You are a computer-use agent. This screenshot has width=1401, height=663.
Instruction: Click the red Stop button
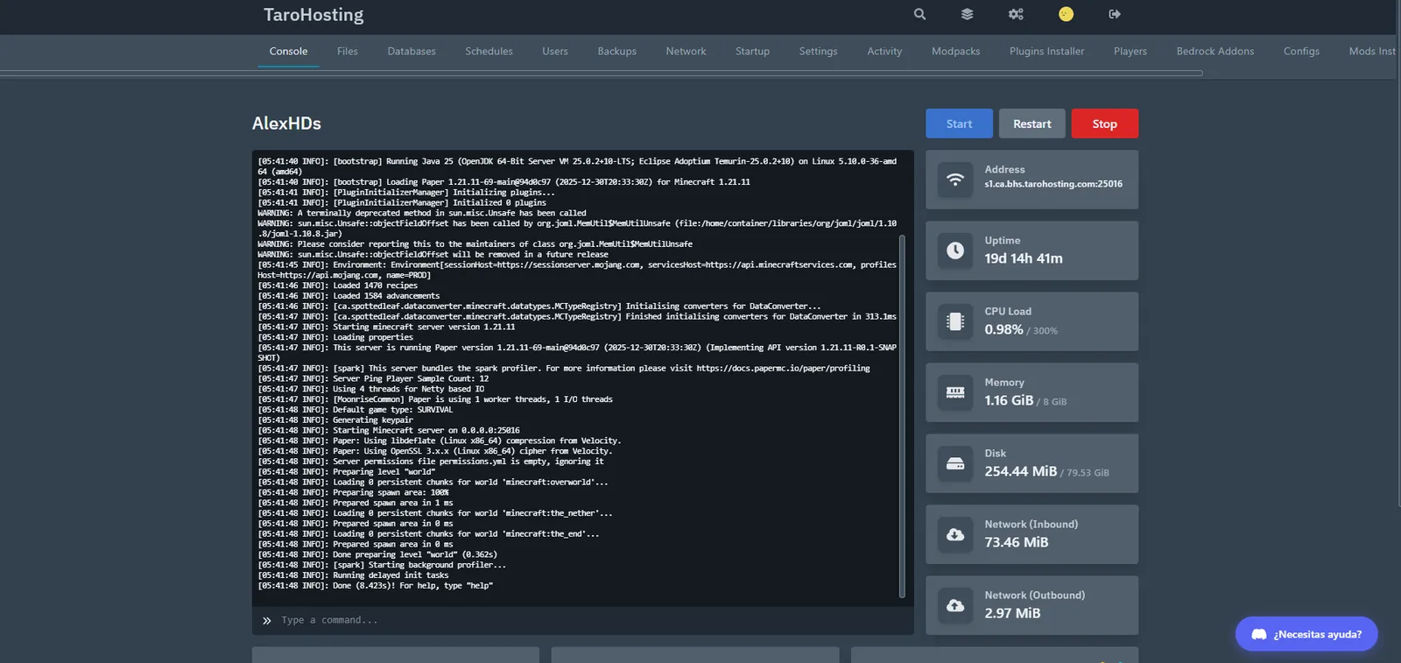[x=1105, y=123]
